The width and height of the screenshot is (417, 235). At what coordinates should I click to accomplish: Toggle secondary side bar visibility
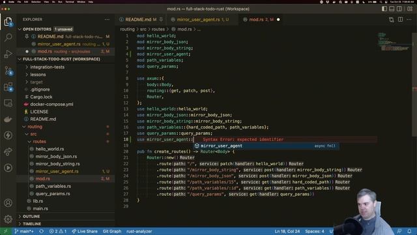(399, 8)
